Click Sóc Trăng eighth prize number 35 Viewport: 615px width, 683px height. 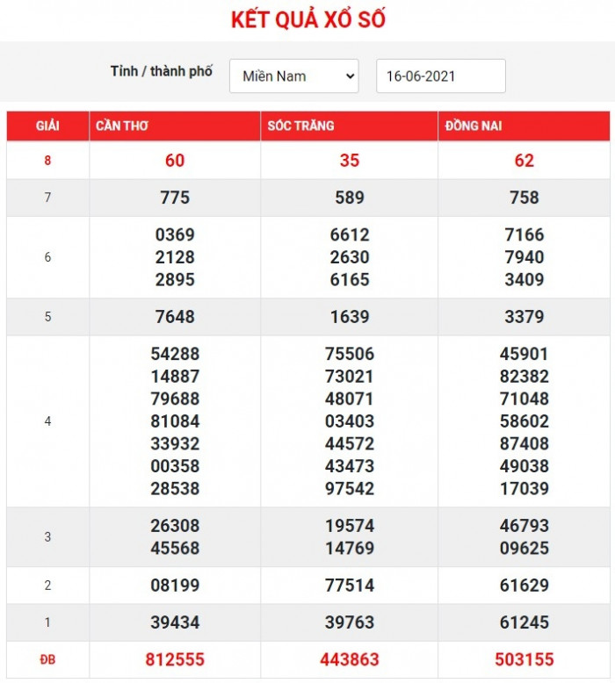(350, 161)
